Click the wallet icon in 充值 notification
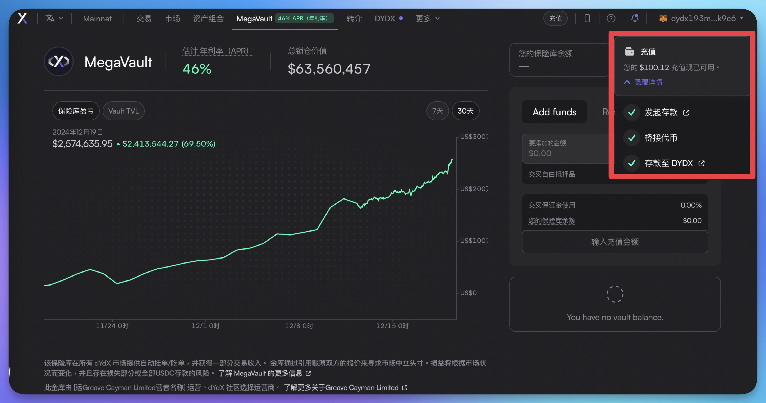The height and width of the screenshot is (403, 766). point(630,52)
